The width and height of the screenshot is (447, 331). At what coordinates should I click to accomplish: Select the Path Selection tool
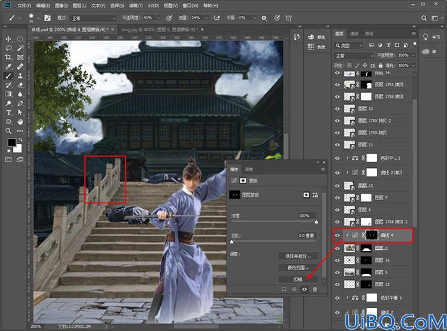coord(20,112)
